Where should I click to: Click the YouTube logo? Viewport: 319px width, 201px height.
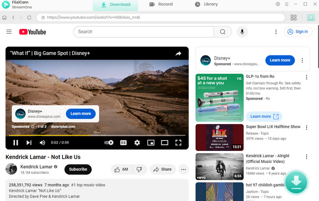32,32
